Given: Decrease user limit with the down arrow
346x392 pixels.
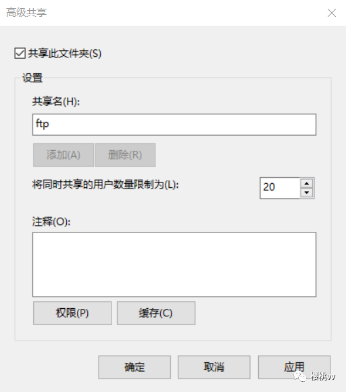Looking at the screenshot, I should pos(307,193).
